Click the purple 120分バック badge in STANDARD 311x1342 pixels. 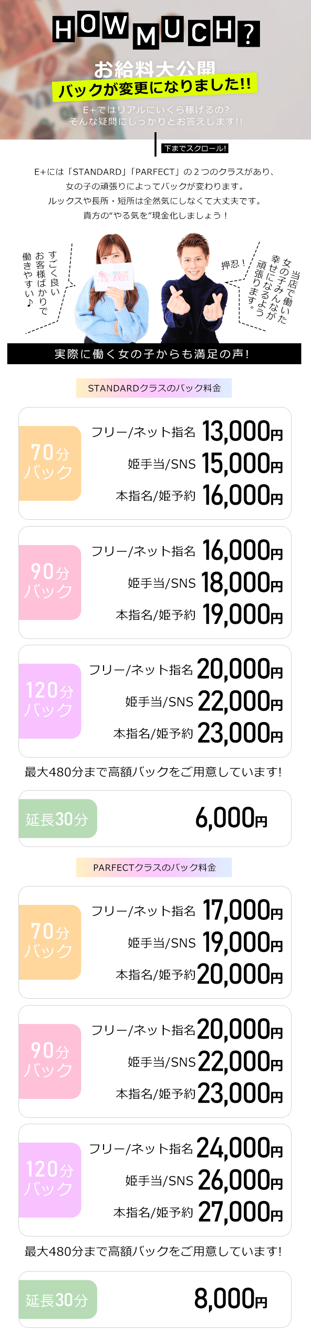pos(50,701)
